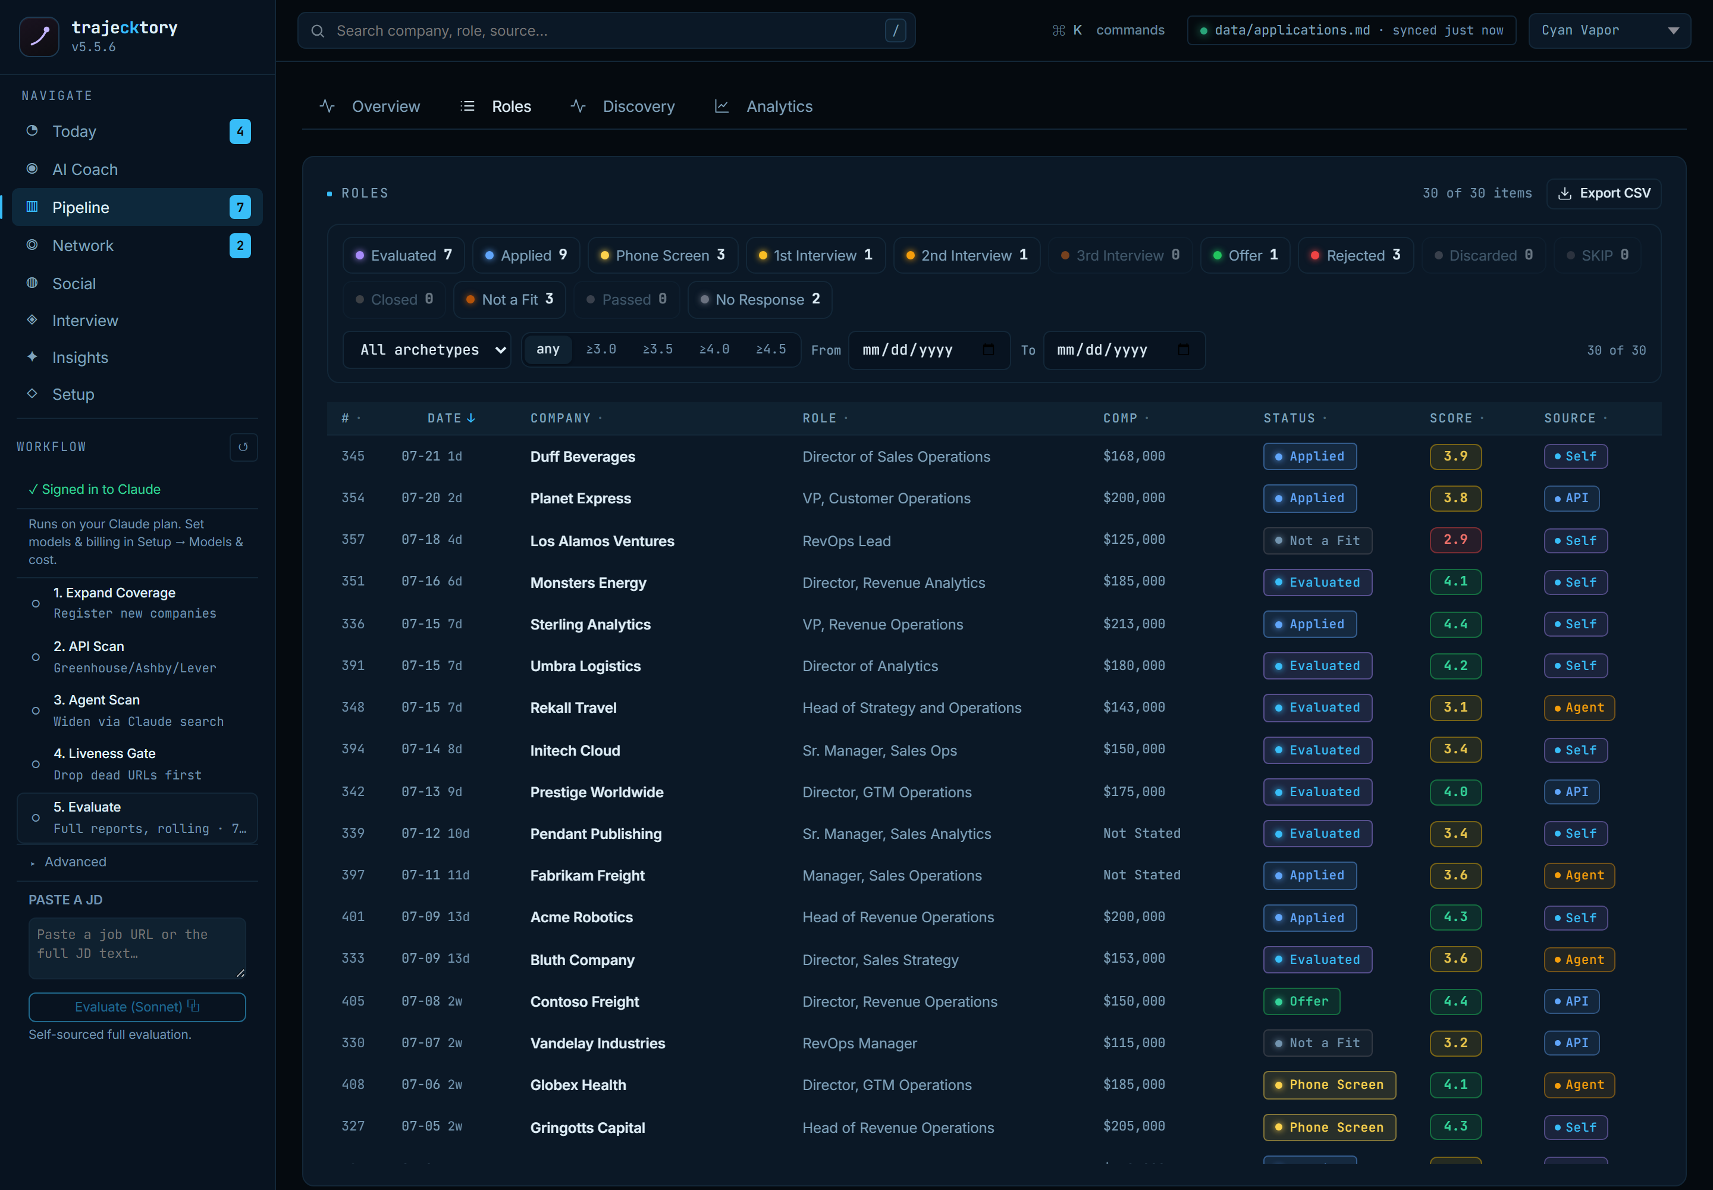Toggle the No Response filter chip
The image size is (1713, 1190).
click(760, 299)
